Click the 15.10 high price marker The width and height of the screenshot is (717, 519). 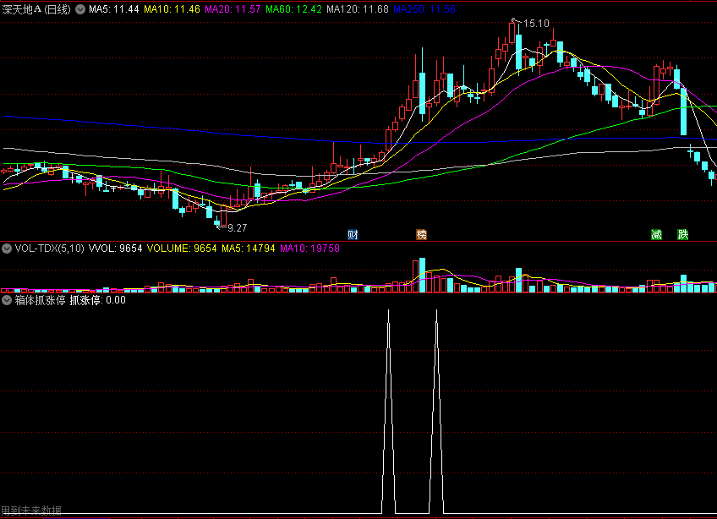point(536,24)
